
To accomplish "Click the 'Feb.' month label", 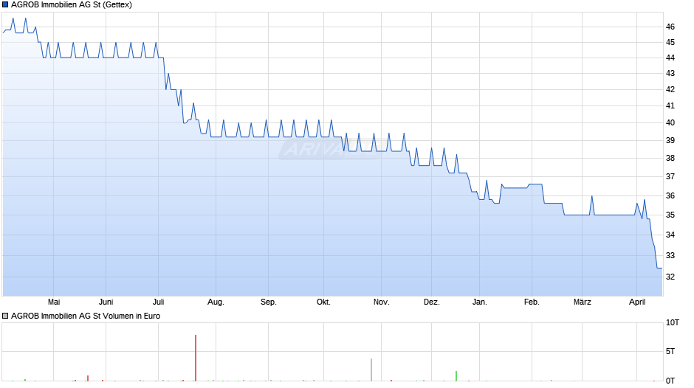I will pyautogui.click(x=532, y=302).
